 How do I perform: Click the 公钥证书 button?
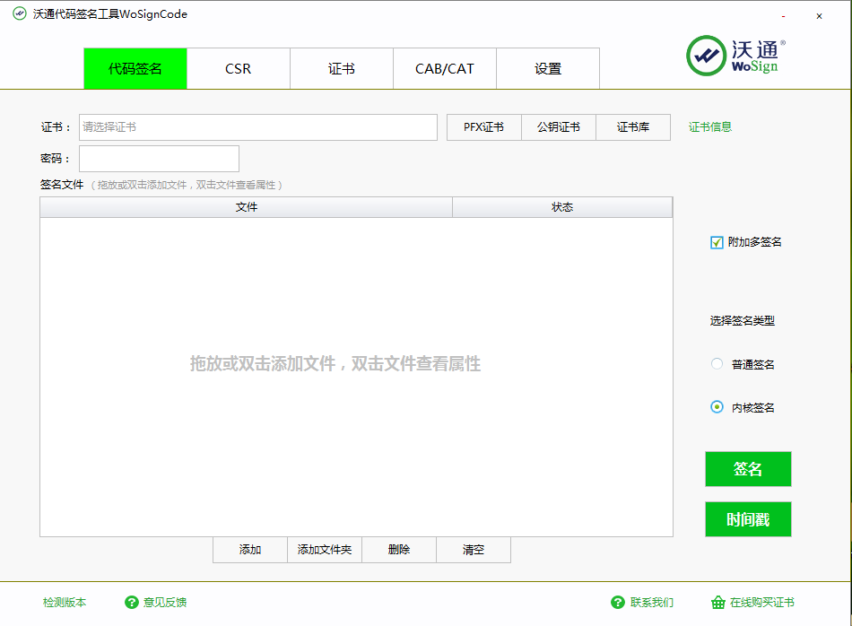coord(559,127)
